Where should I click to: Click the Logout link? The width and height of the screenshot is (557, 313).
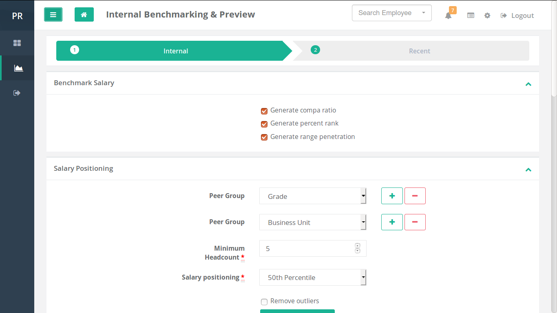coord(517,15)
